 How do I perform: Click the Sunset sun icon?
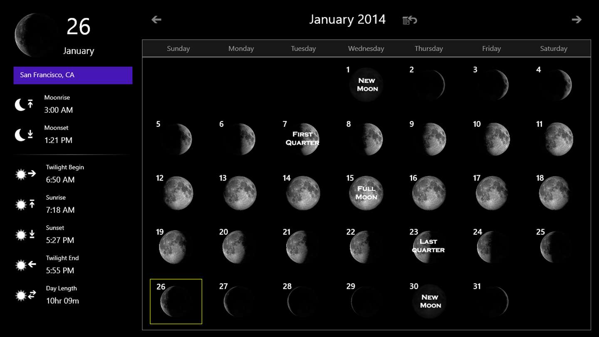[25, 235]
